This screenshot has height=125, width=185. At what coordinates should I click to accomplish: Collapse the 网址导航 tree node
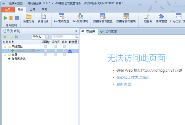5,47
